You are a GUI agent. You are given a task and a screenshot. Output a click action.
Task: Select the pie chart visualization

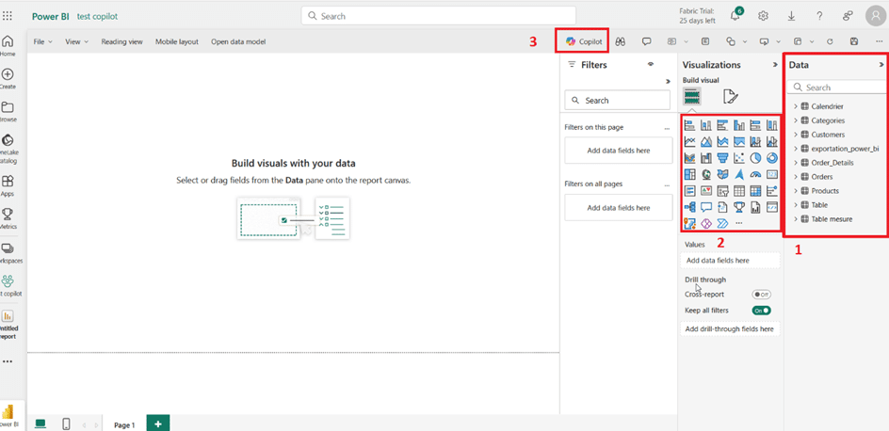coord(756,158)
